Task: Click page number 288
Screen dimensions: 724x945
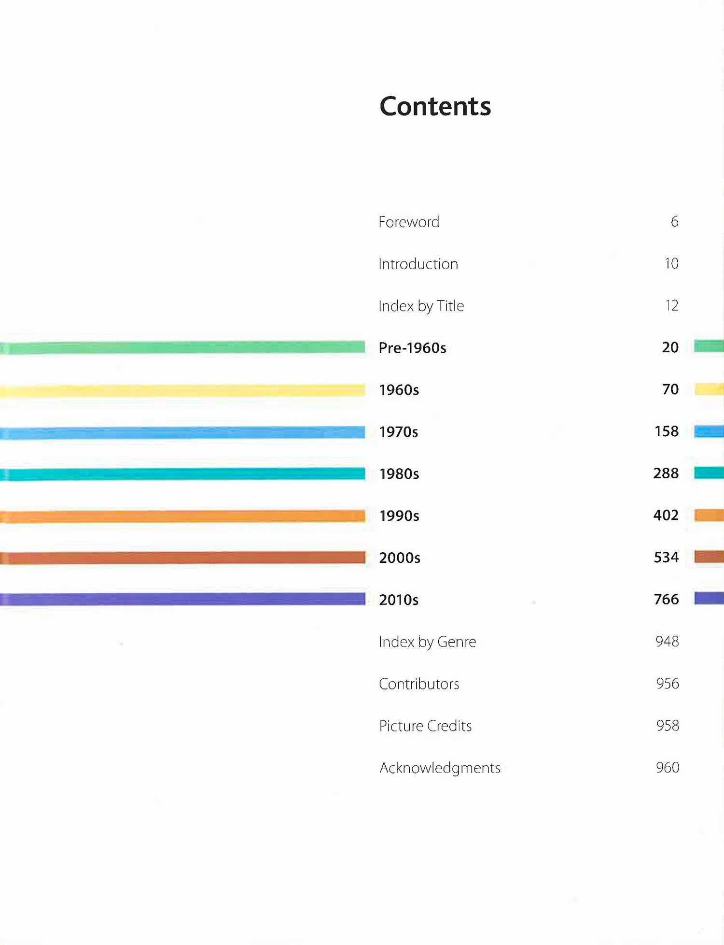Action: (666, 473)
